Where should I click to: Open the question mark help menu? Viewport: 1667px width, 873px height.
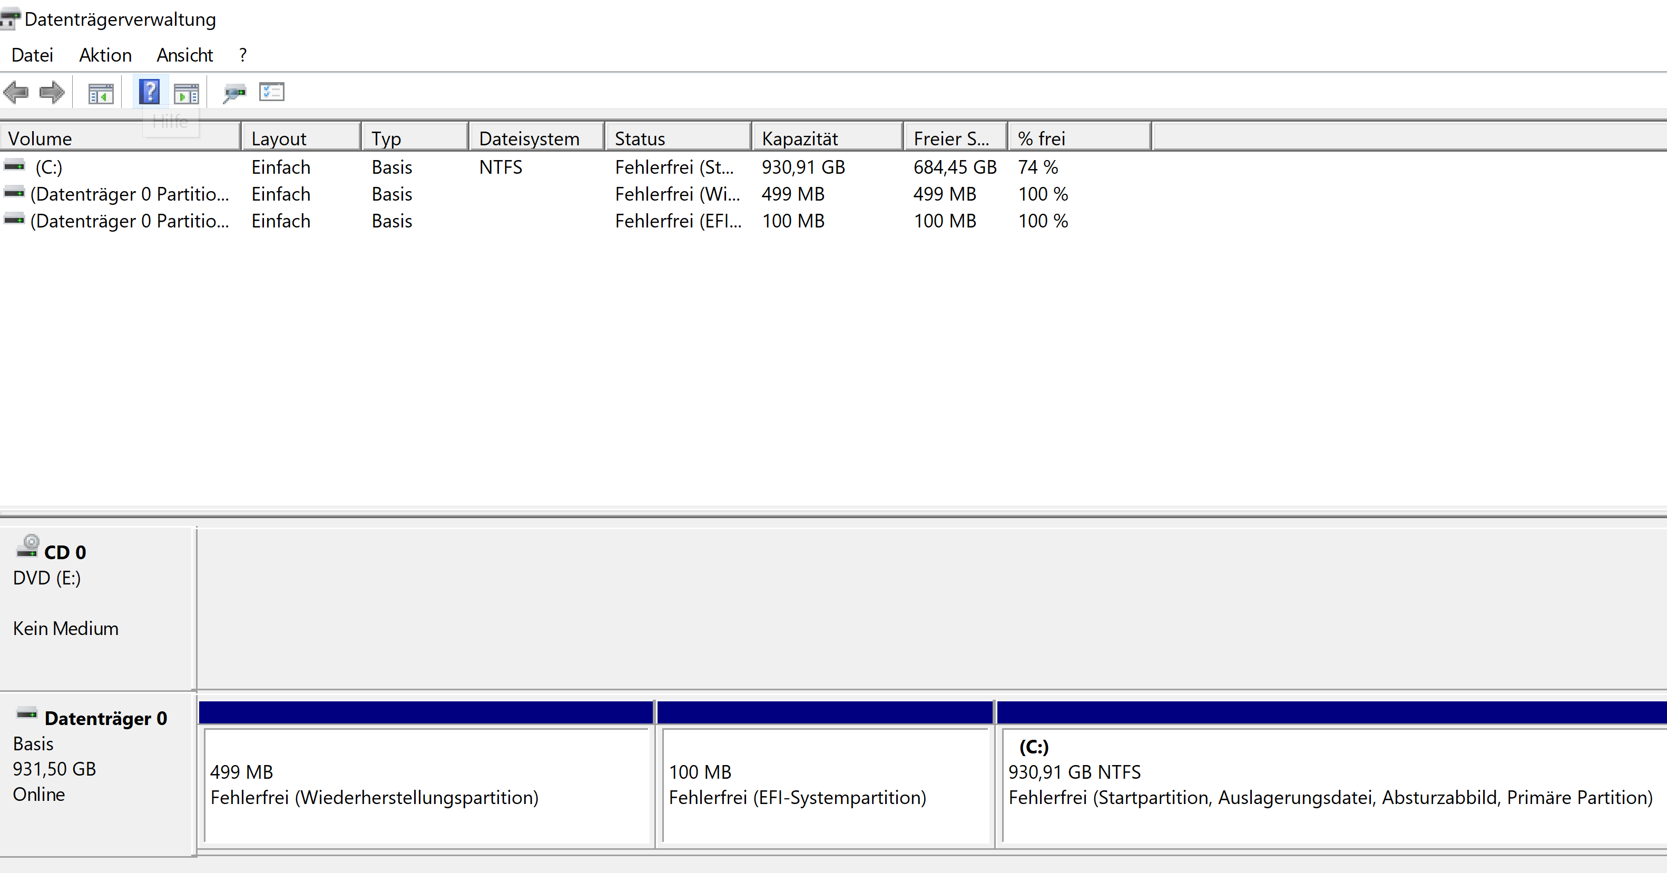click(x=243, y=56)
